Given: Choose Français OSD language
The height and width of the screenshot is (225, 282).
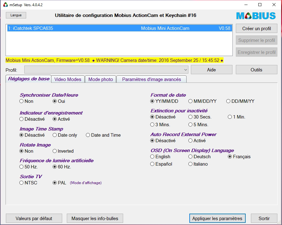Looking at the screenshot, I should click(239, 157).
